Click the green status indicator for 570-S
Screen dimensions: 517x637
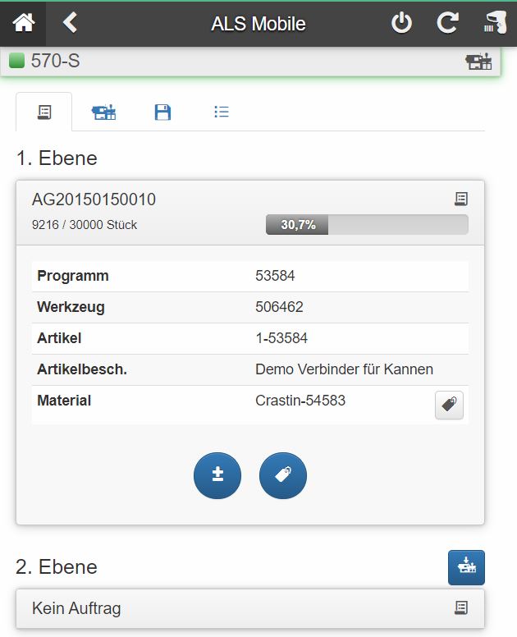pos(16,61)
